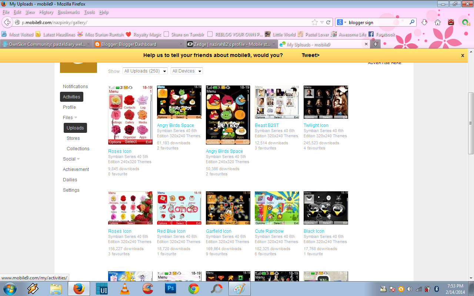Open Paint palette icon in taskbar
The width and height of the screenshot is (474, 296).
click(x=239, y=289)
